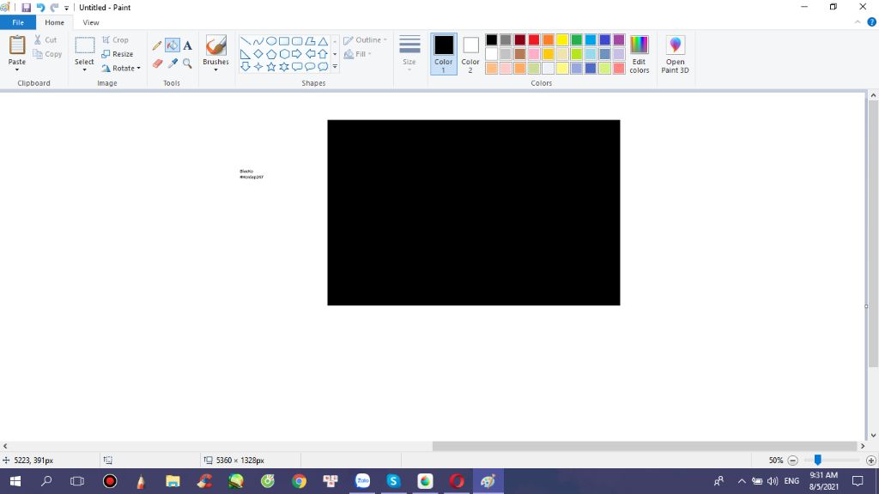
Task: Choose the Triangle shape
Action: point(324,41)
